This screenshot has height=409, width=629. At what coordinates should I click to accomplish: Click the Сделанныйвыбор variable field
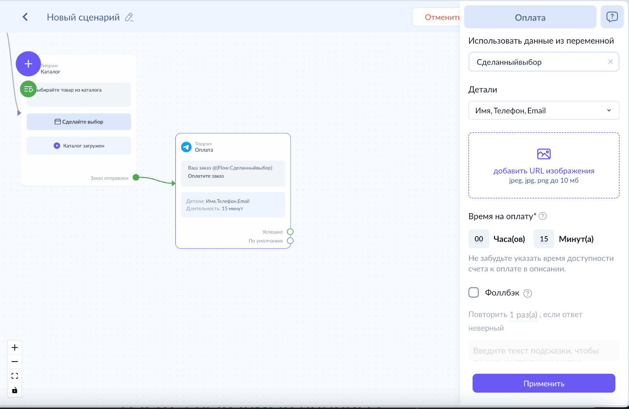(x=544, y=62)
